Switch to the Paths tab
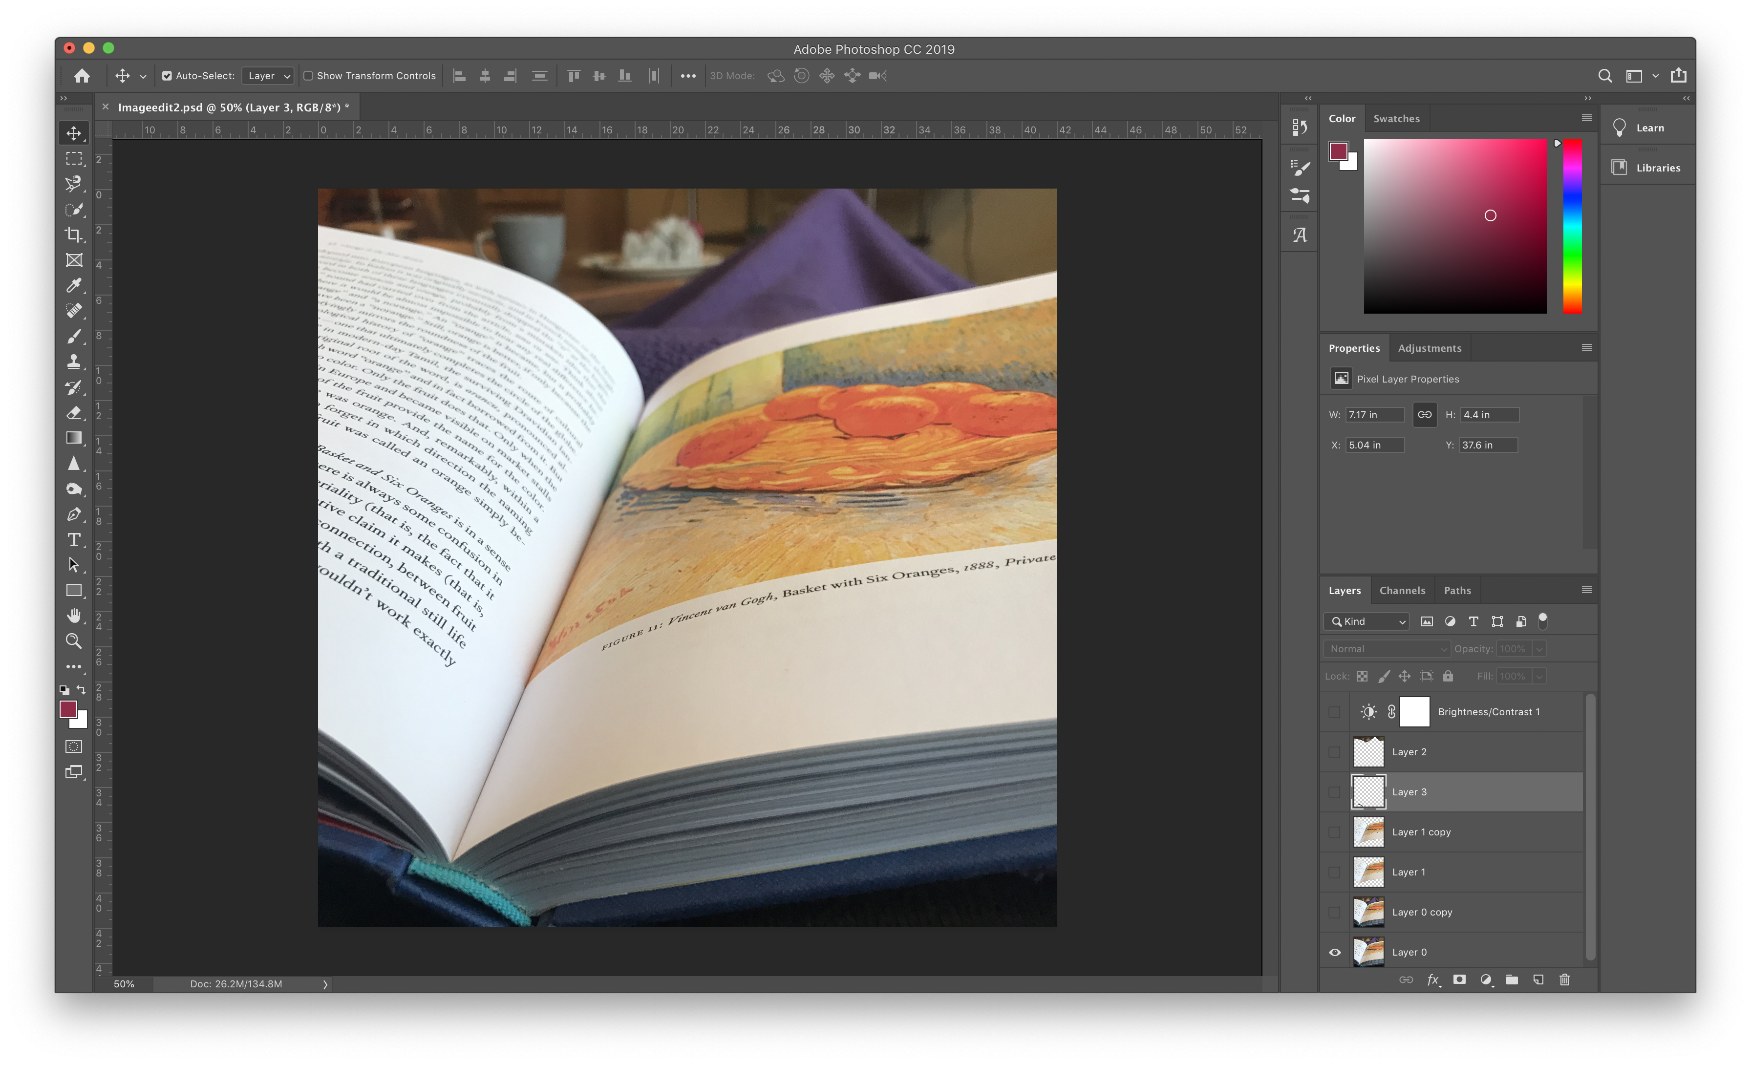 (x=1457, y=591)
